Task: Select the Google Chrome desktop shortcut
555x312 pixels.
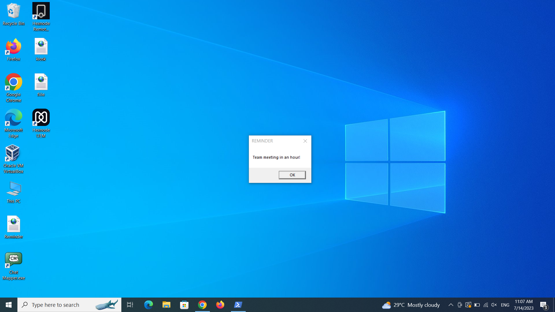Action: pyautogui.click(x=14, y=88)
